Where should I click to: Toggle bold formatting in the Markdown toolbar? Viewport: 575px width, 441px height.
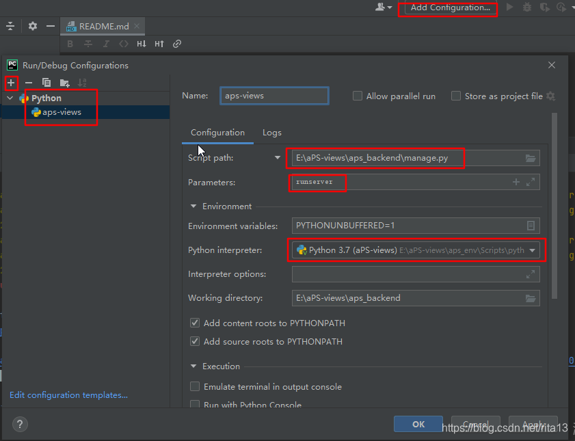pos(70,44)
